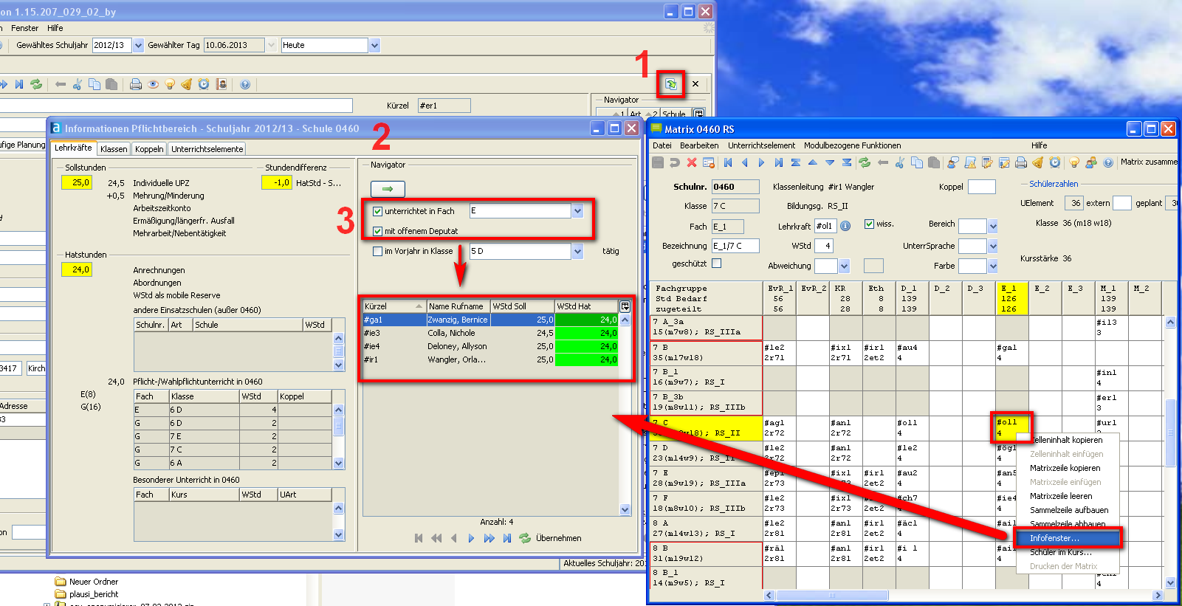Go to previous record in Matrix toolbar

[x=745, y=162]
